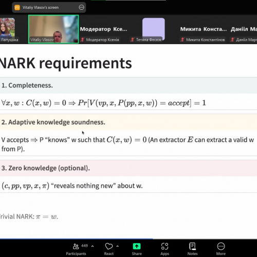
Task: Expand the React options chevron
Action: 118,246
